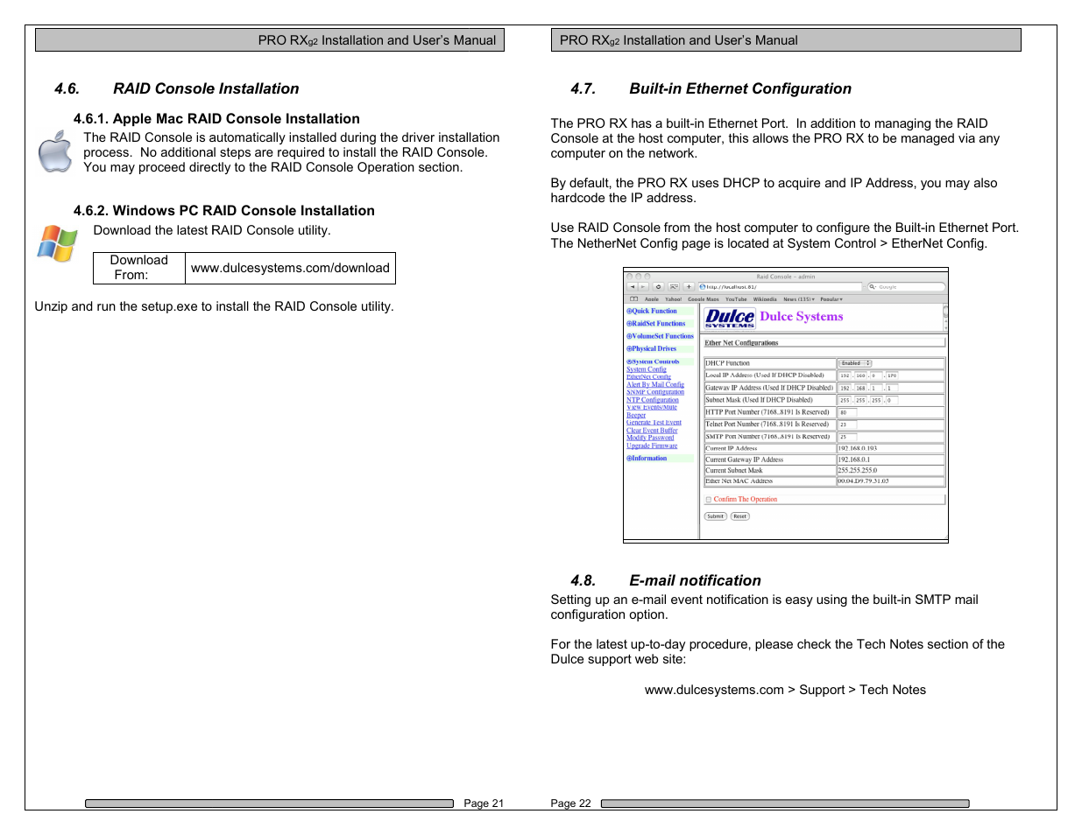Open the Apple bookmark in bookmarks bar

pos(652,299)
